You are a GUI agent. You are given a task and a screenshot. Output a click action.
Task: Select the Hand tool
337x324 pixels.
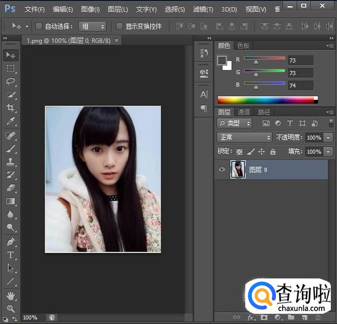pyautogui.click(x=10, y=295)
